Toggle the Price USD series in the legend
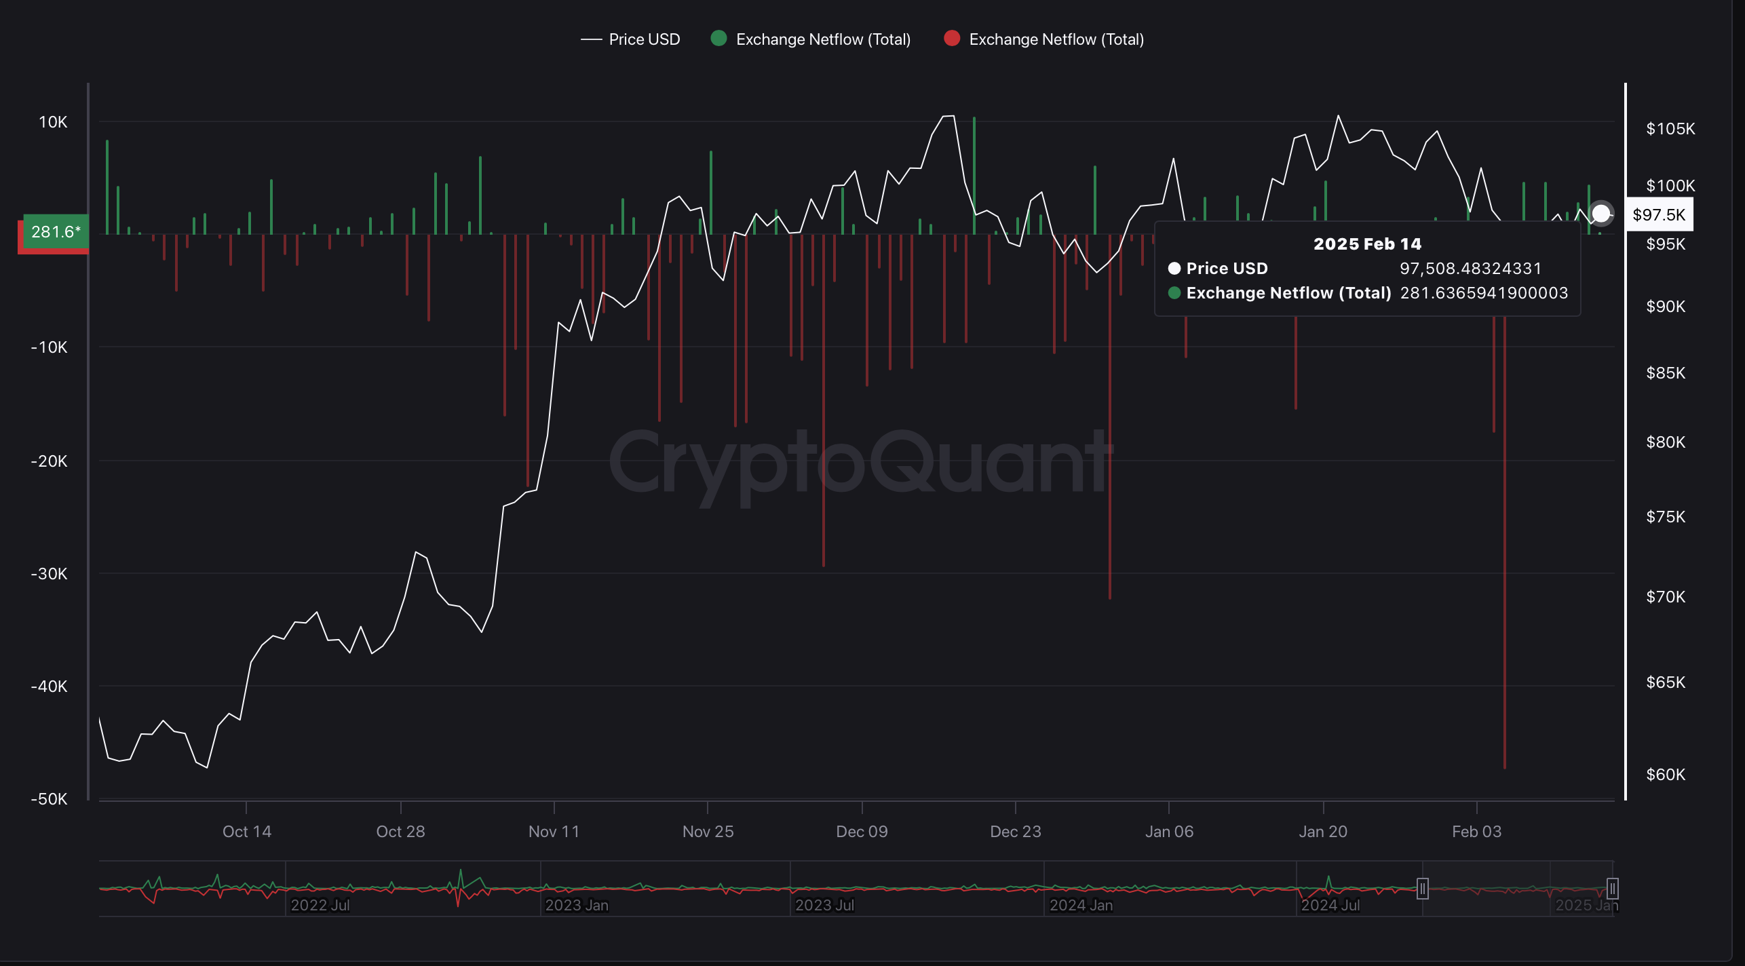This screenshot has width=1745, height=966. pyautogui.click(x=643, y=39)
